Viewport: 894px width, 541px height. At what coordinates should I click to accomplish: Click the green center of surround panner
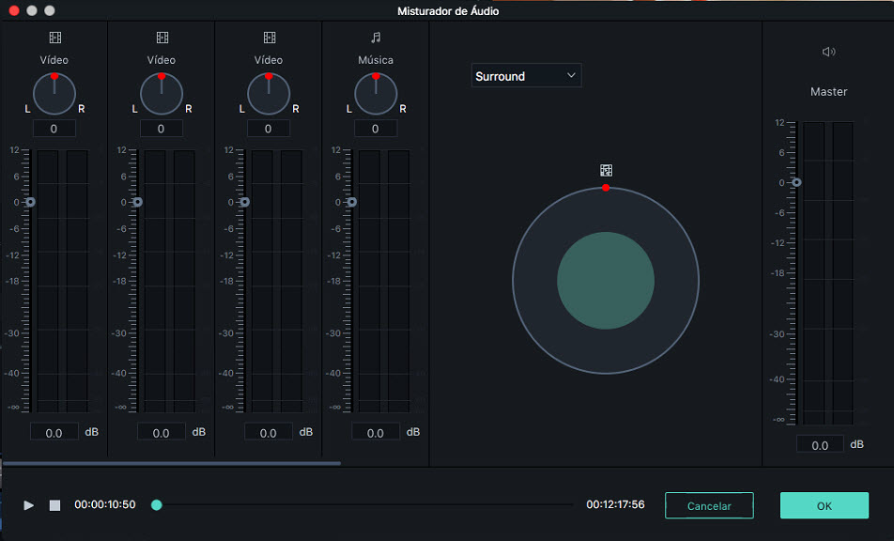pos(606,281)
